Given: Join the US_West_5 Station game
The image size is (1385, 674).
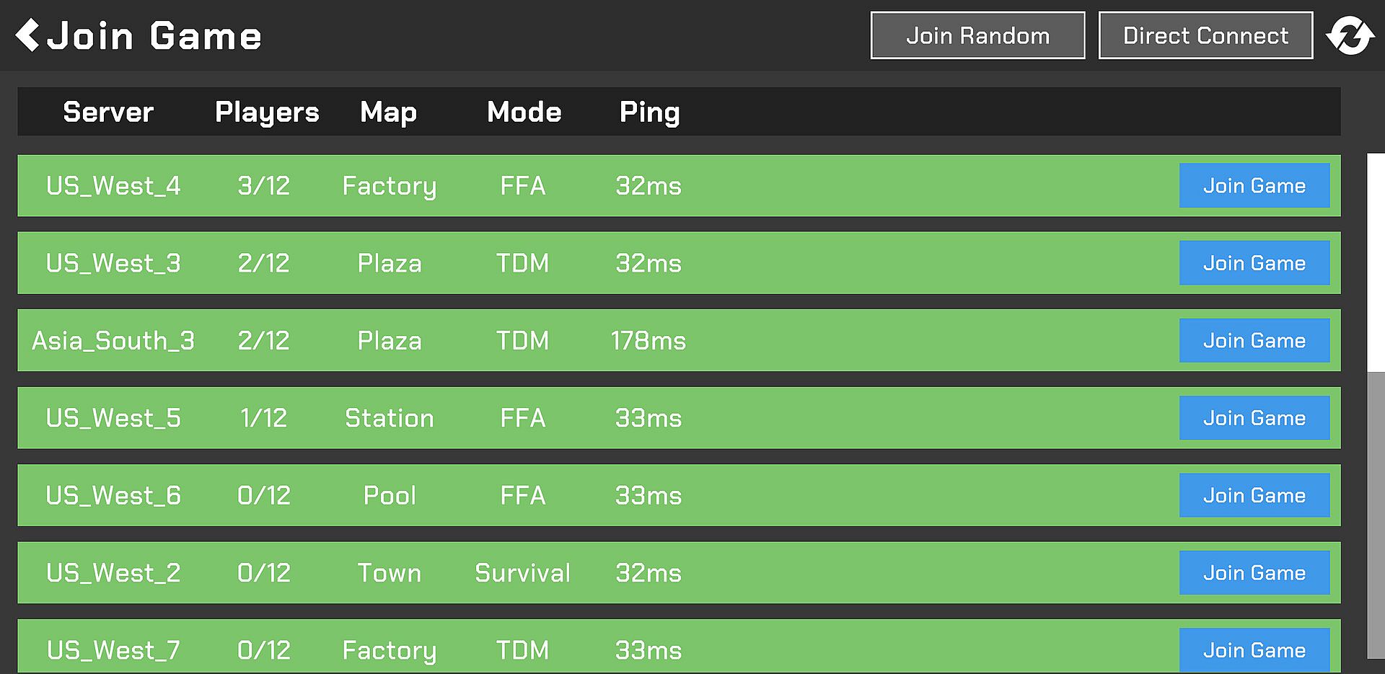Looking at the screenshot, I should tap(1254, 418).
